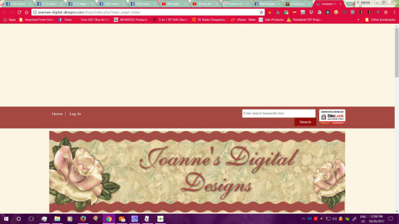Bookmark this page with the star icon

pyautogui.click(x=261, y=12)
